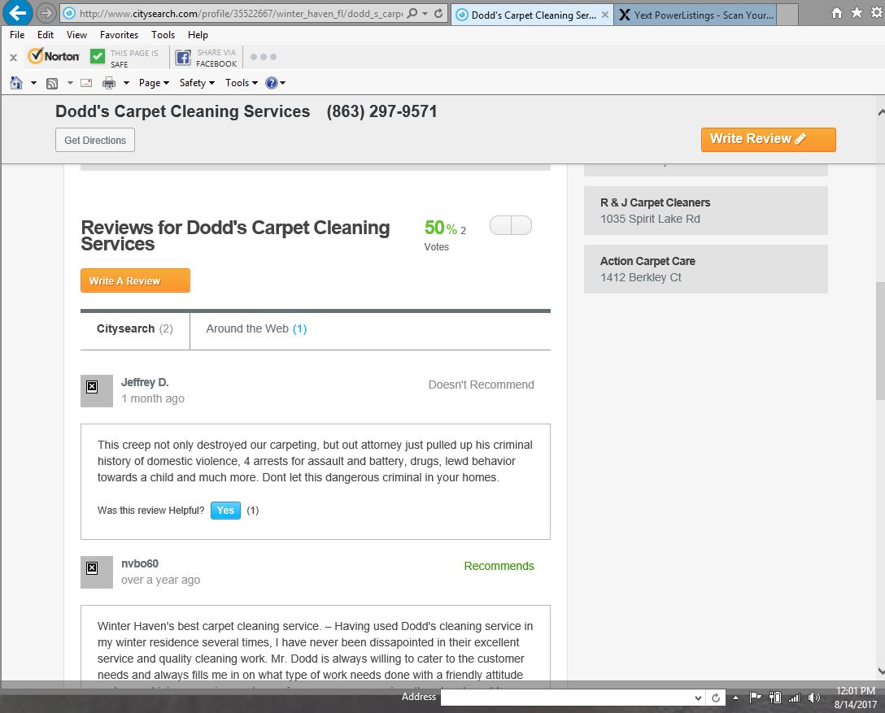Expand the feeds dropdown arrow

tap(70, 83)
